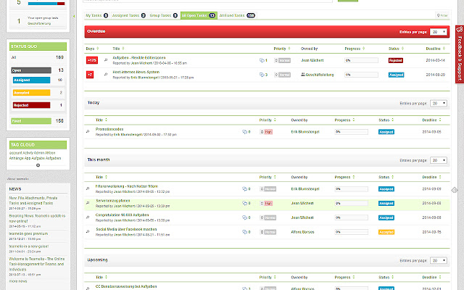Click magnifier icon beside Promotioncodes task

click(x=88, y=132)
